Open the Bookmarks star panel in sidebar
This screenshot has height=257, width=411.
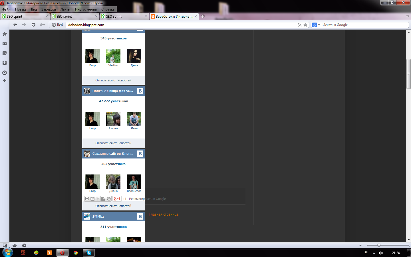[x=5, y=34]
